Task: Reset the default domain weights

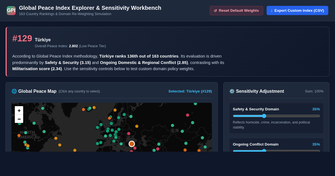Action: 236,11
